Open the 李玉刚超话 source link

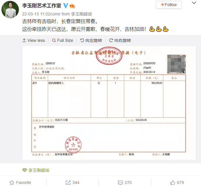point(82,14)
